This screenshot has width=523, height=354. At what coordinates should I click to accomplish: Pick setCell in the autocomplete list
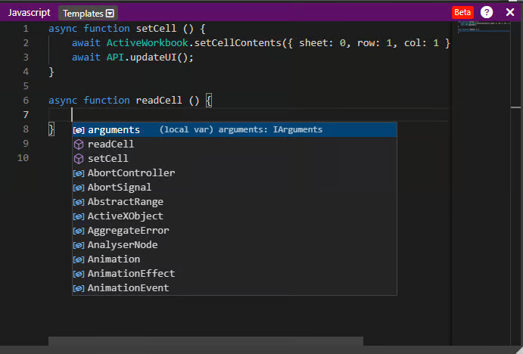pyautogui.click(x=107, y=159)
